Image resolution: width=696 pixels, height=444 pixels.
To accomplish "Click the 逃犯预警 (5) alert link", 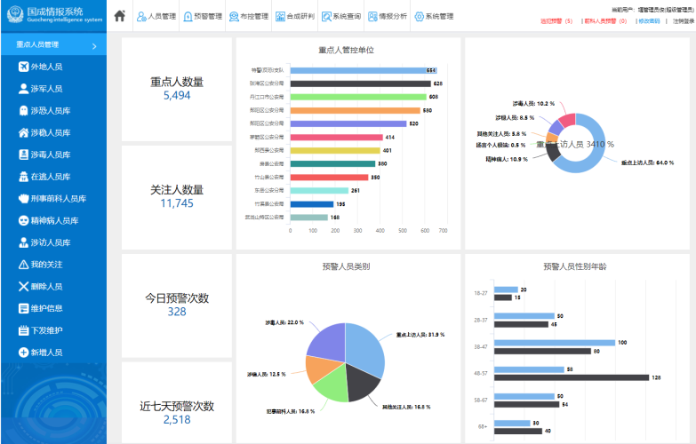I will pyautogui.click(x=556, y=21).
